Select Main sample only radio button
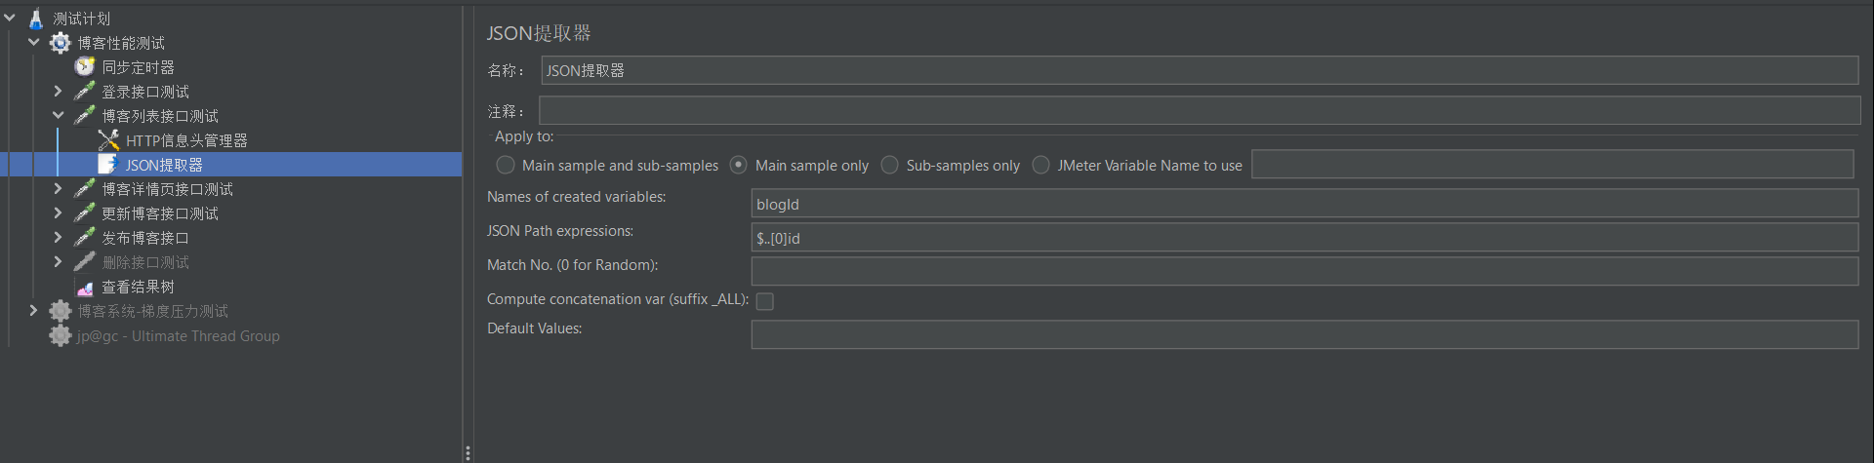1874x463 pixels. [x=739, y=165]
